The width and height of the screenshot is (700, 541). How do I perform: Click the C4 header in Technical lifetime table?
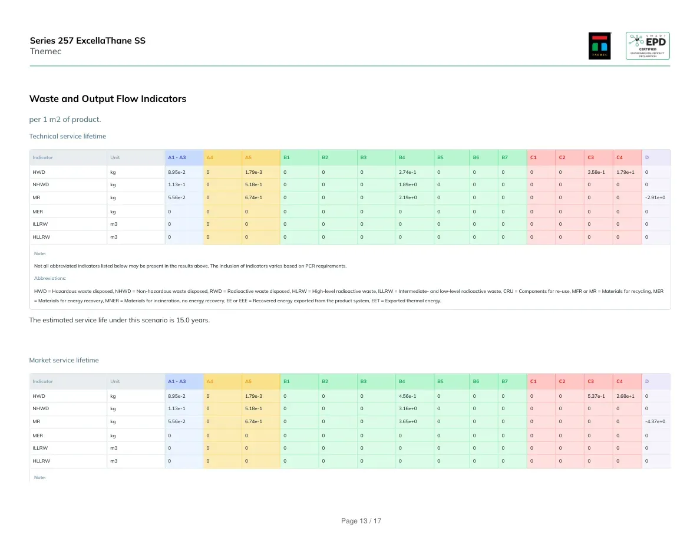click(x=619, y=157)
